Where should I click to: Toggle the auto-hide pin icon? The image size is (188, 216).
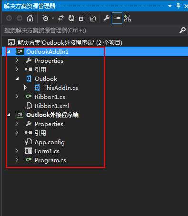click(x=178, y=6)
